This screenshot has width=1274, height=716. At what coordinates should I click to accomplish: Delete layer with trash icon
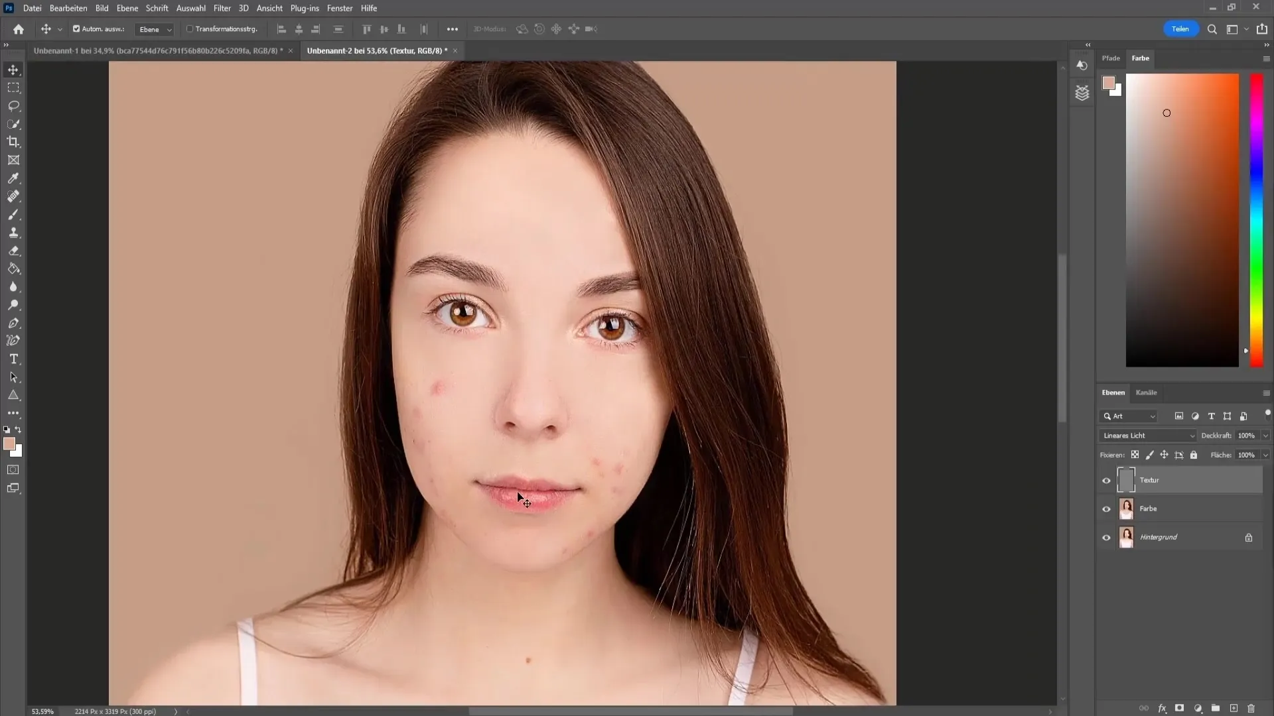1251,708
